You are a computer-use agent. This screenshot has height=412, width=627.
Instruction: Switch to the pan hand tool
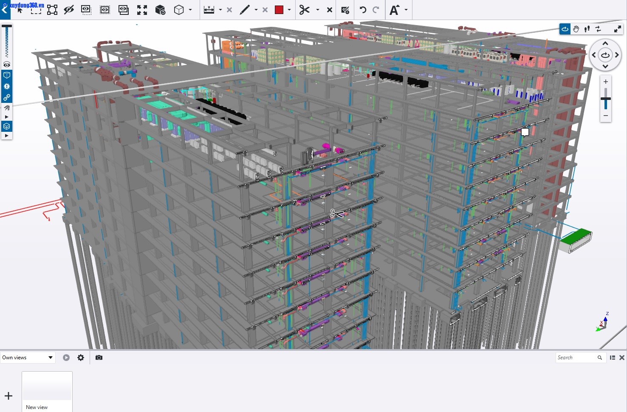(576, 29)
